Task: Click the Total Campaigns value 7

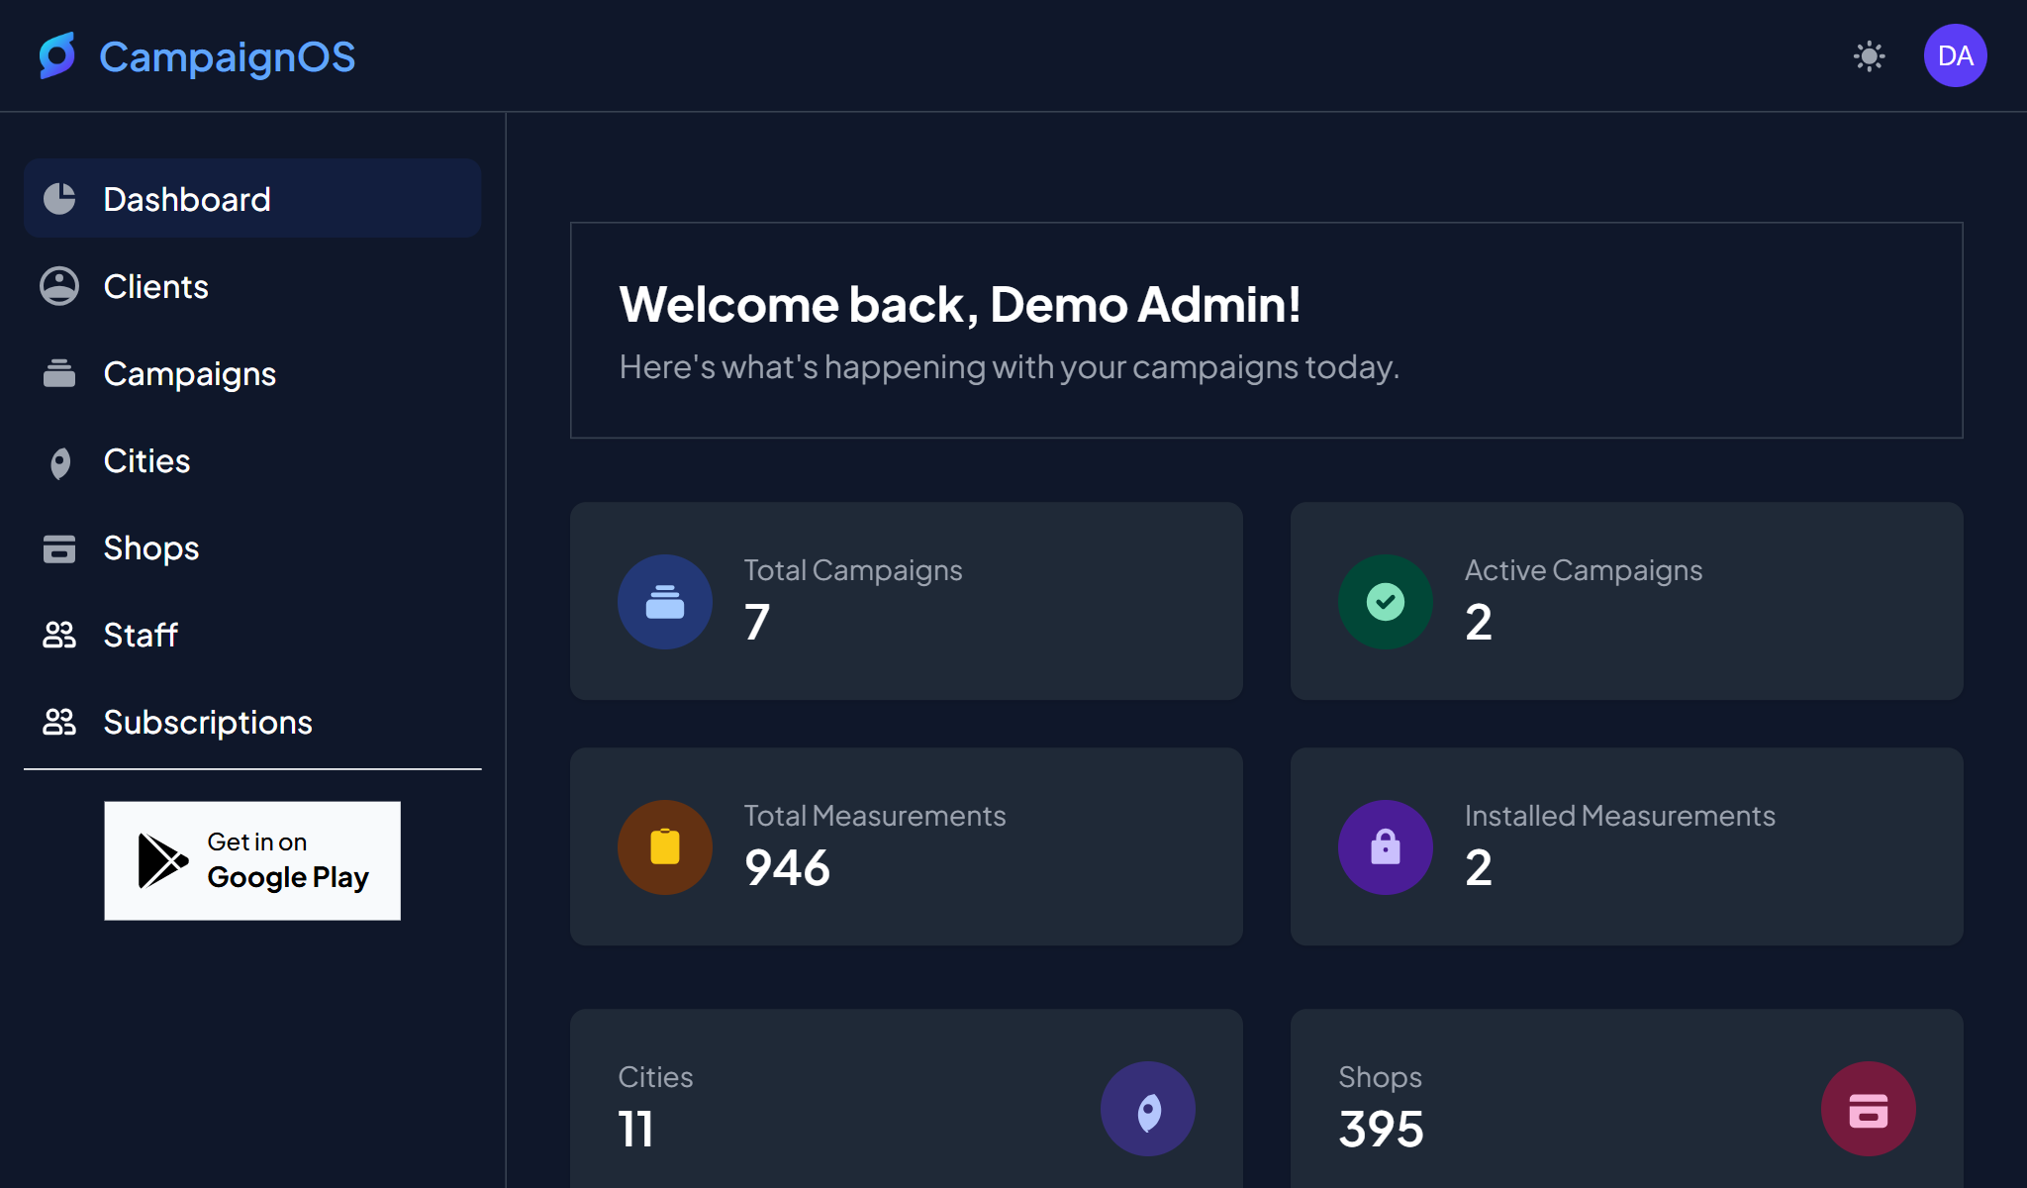Action: click(x=757, y=623)
